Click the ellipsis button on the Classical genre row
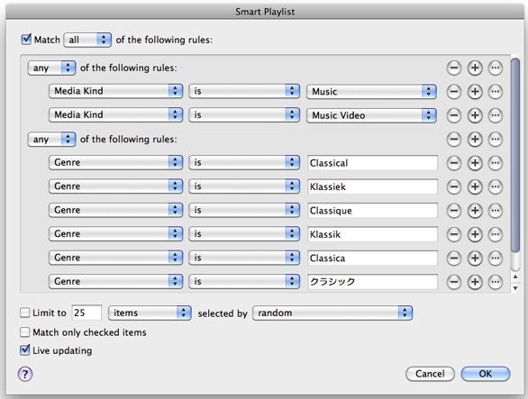The image size is (528, 399). point(495,163)
